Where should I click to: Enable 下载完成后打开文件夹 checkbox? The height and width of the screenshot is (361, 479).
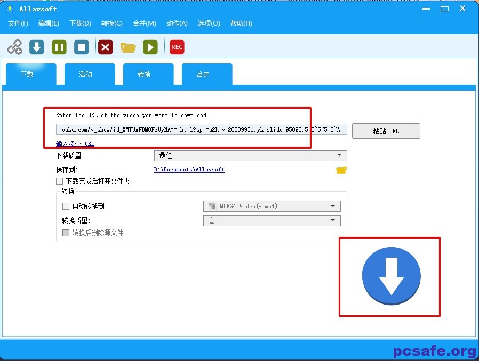(x=60, y=182)
